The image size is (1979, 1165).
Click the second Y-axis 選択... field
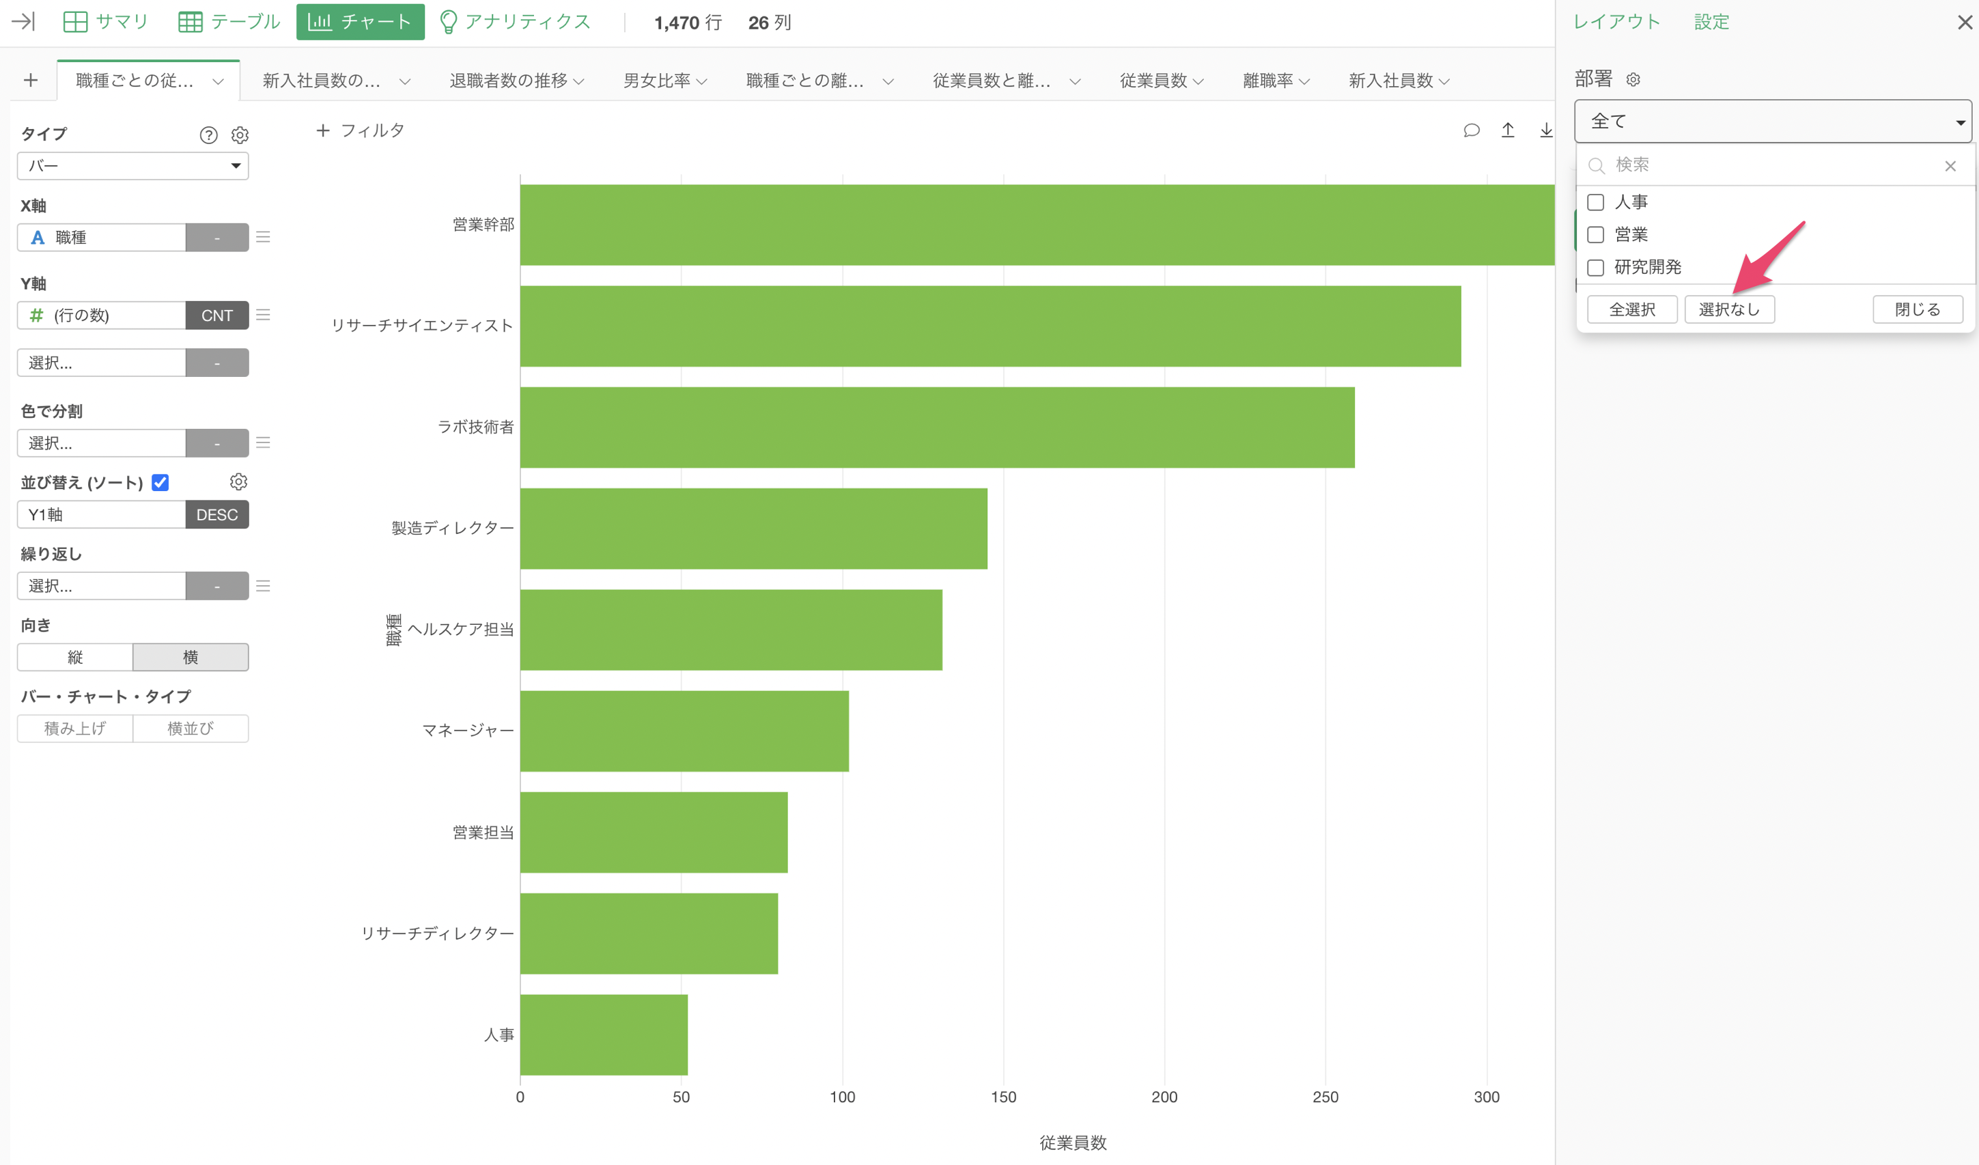coord(101,363)
